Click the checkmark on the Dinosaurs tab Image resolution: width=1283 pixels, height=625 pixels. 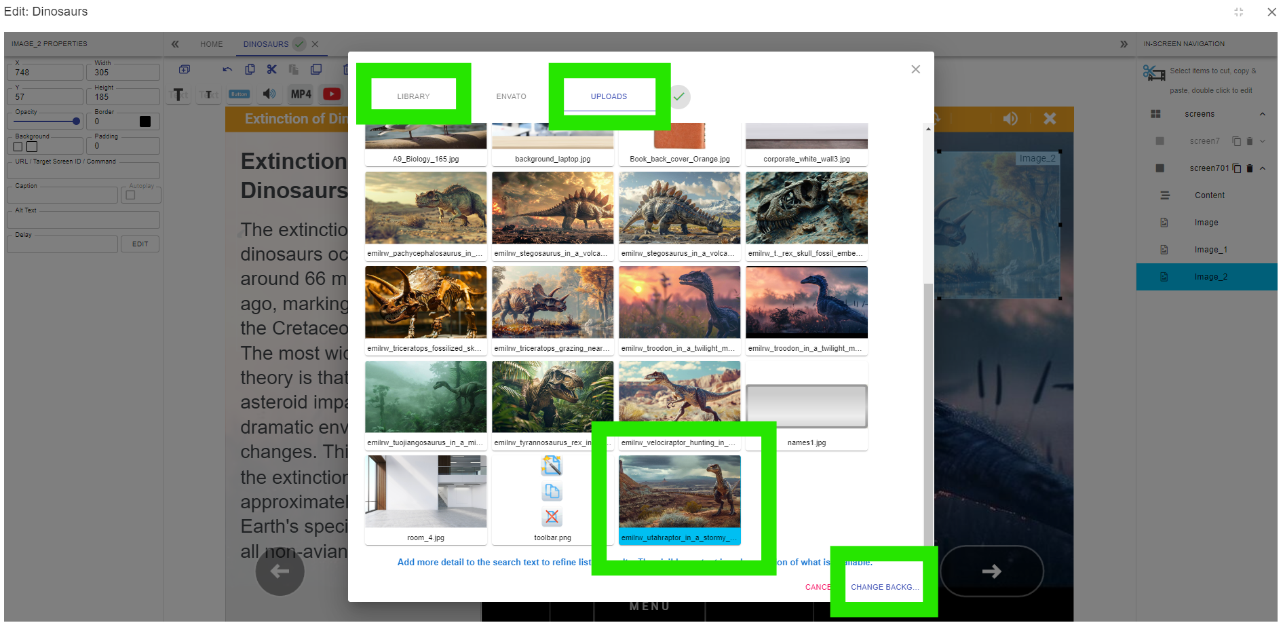(299, 44)
